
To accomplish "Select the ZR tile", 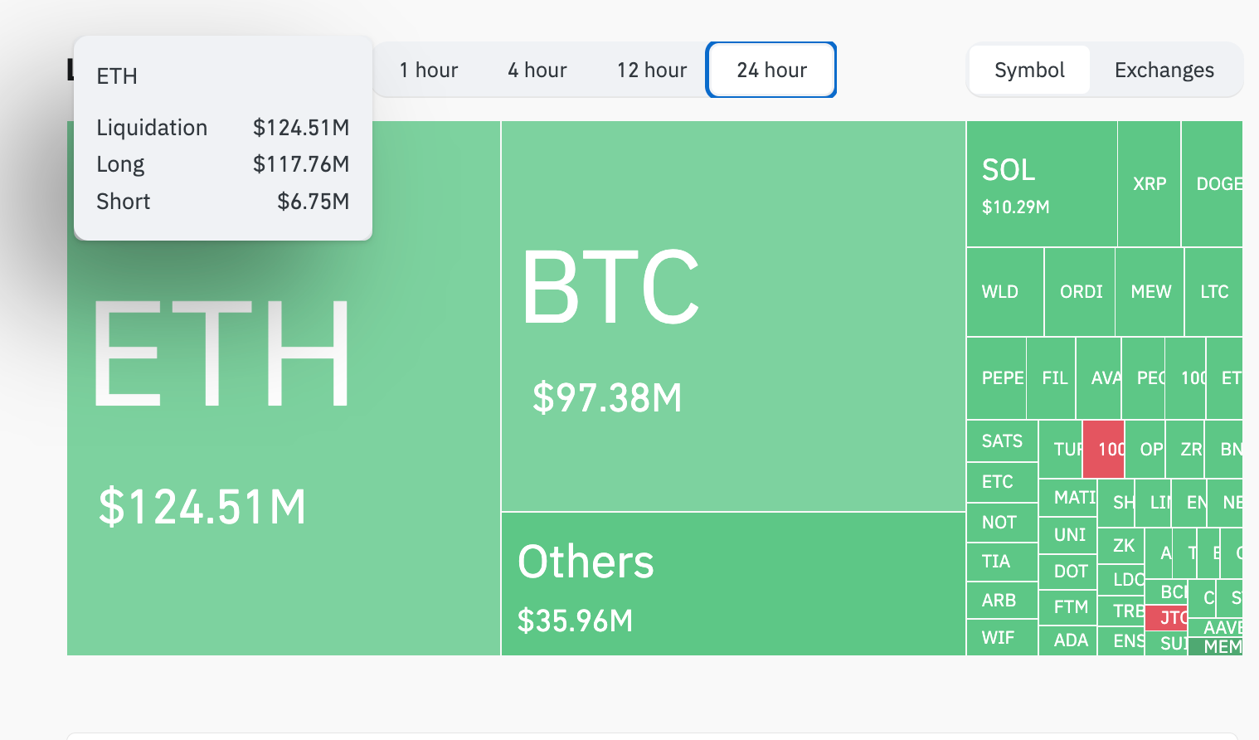I will [x=1185, y=449].
